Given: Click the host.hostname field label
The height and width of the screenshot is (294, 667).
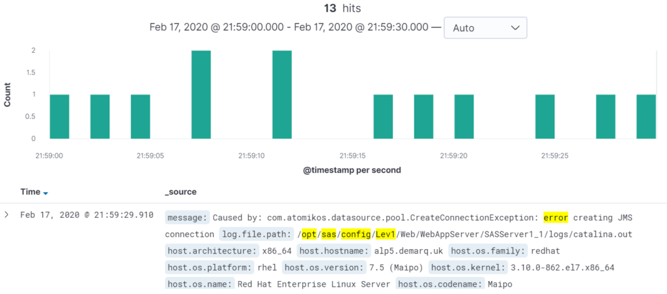Looking at the screenshot, I should (334, 251).
